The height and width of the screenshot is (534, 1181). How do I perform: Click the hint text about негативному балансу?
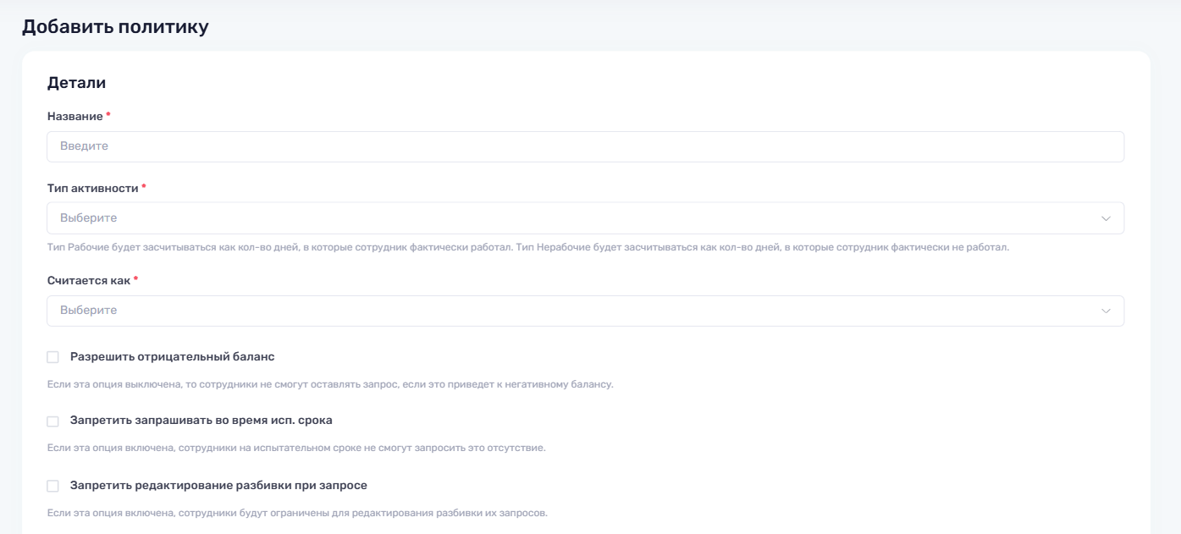(329, 384)
